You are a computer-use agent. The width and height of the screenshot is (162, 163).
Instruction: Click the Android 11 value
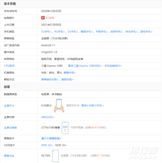[x=48, y=45]
